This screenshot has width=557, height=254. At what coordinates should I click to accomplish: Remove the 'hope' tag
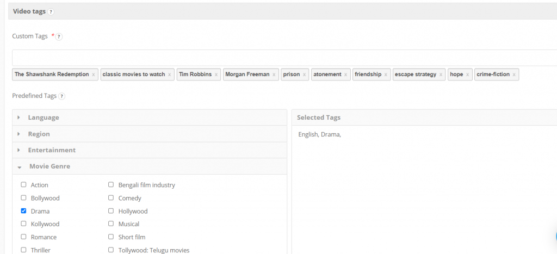coord(467,75)
